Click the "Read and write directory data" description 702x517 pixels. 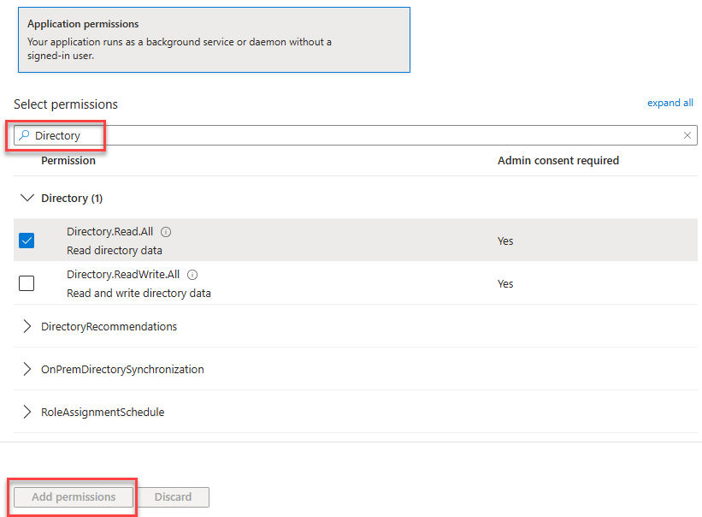coord(139,293)
